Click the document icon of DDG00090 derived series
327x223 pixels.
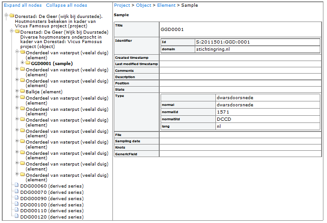coord(17,197)
